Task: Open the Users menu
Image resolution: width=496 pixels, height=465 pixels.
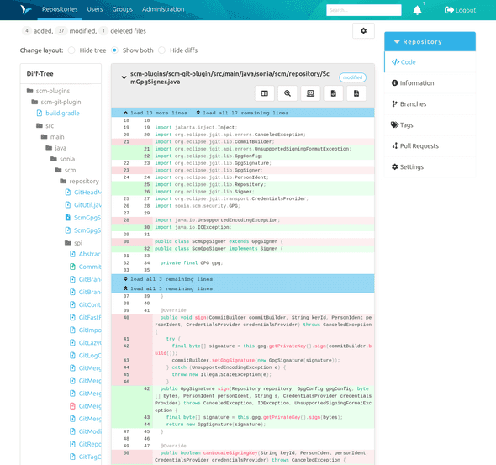Action: [95, 9]
